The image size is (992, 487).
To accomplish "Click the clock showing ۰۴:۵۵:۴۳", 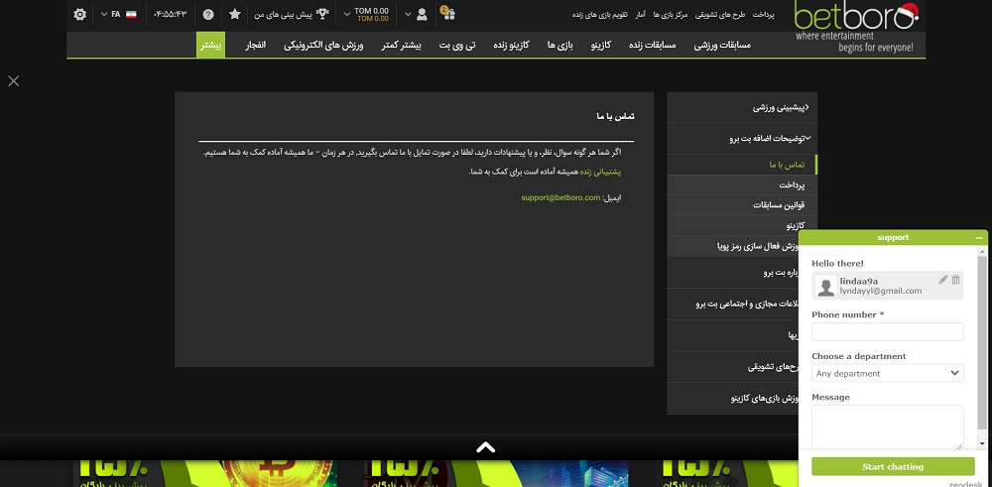I will tap(171, 14).
